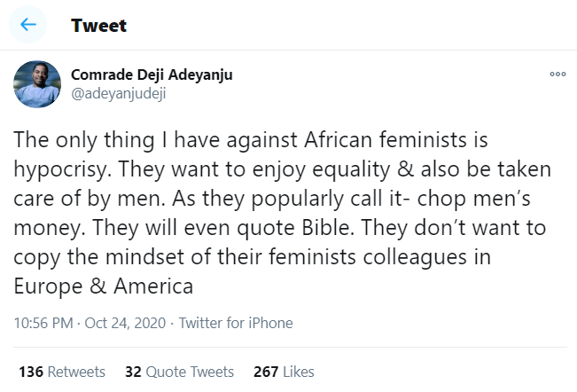This screenshot has height=392, width=577.
Task: Click the number 32 beside Quote Tweets
Action: tap(133, 372)
